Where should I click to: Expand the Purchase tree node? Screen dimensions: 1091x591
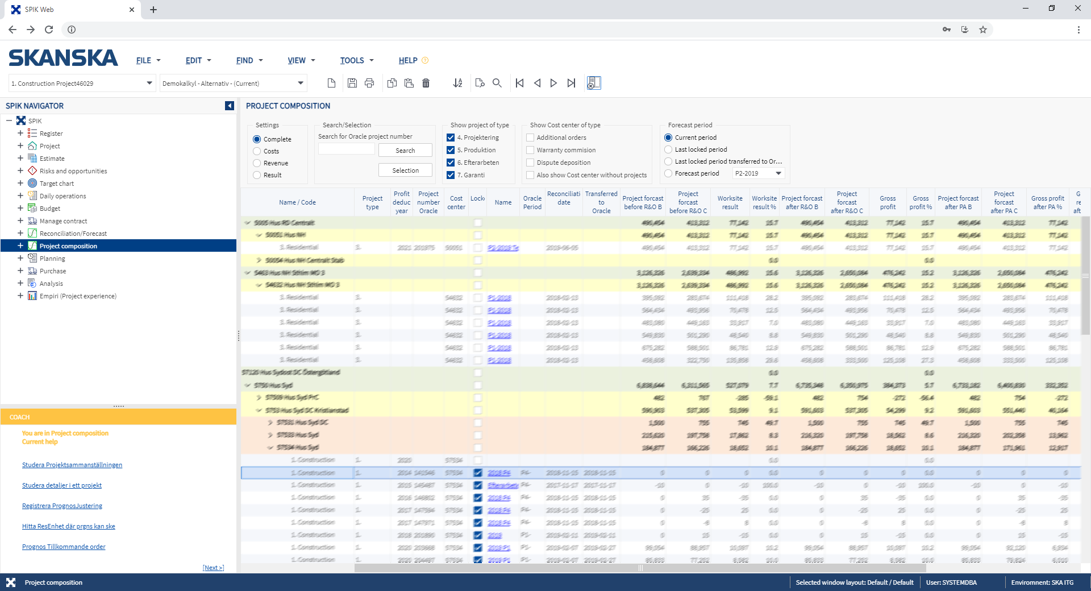pyautogui.click(x=20, y=270)
